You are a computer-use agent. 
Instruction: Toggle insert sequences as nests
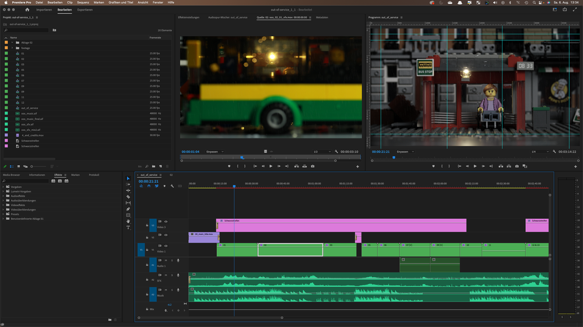pyautogui.click(x=141, y=186)
